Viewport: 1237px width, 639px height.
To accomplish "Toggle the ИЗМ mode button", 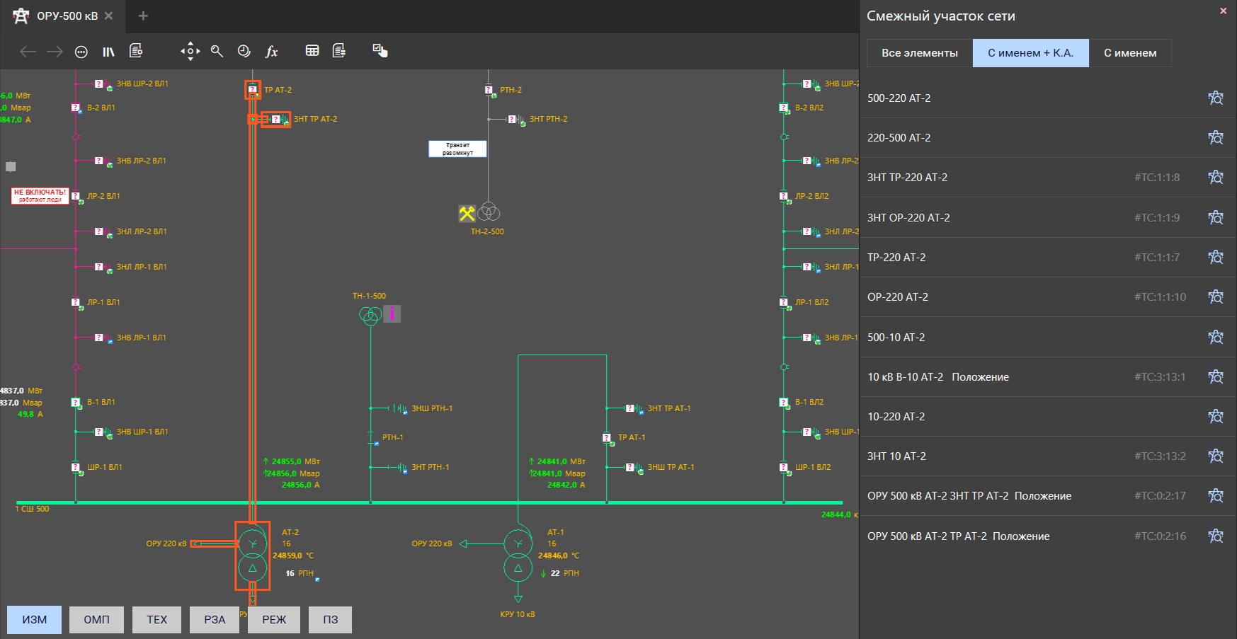I will 34,620.
